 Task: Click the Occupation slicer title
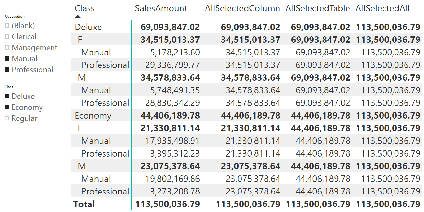[15, 16]
